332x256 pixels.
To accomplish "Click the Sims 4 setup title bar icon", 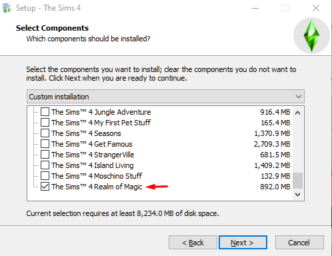I will 7,8.
